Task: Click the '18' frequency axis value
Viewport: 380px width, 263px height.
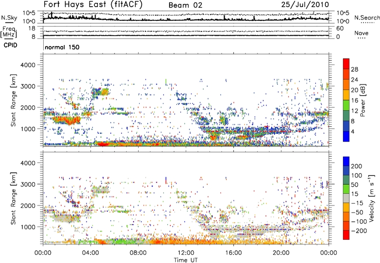Action: point(32,28)
